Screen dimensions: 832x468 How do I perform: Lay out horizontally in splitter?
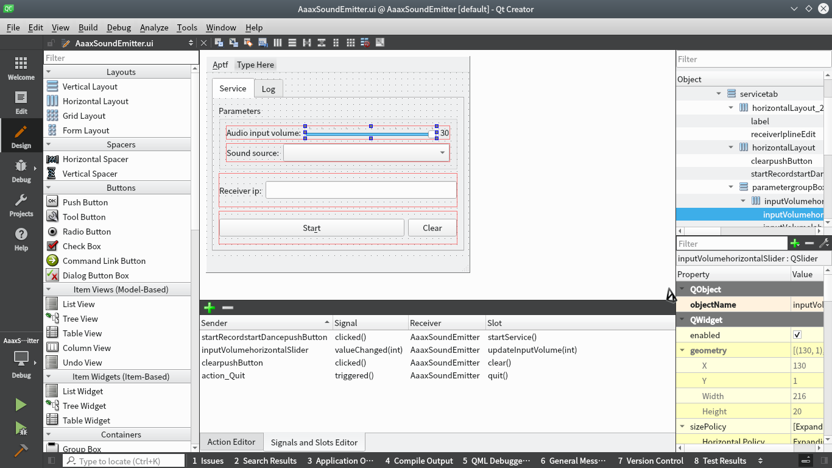(x=306, y=43)
